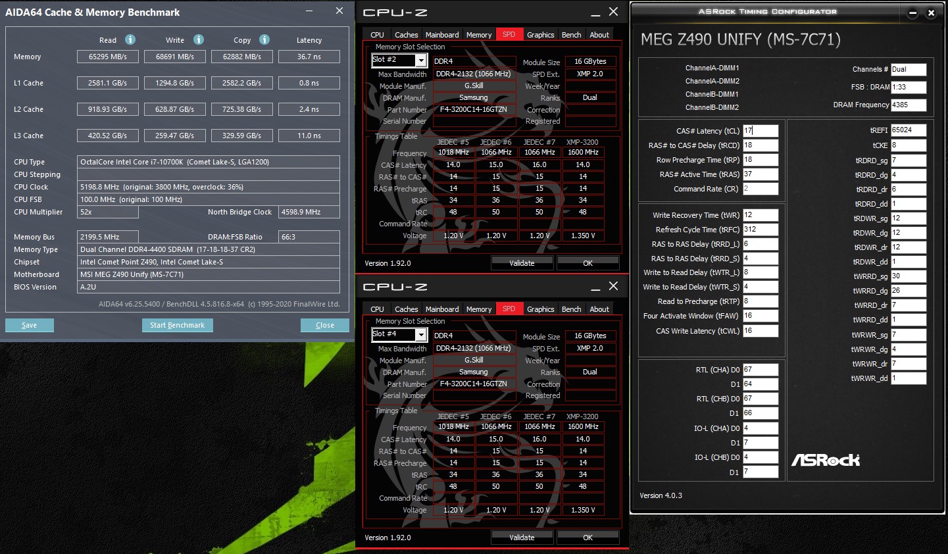Click the tREFI value field
The image size is (948, 554).
tap(909, 130)
